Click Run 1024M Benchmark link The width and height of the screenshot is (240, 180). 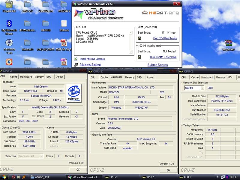pyautogui.click(x=163, y=57)
